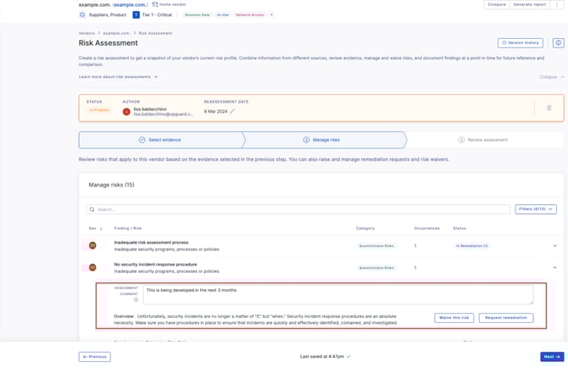Click the Suppliers, Product folder icon

coord(82,14)
